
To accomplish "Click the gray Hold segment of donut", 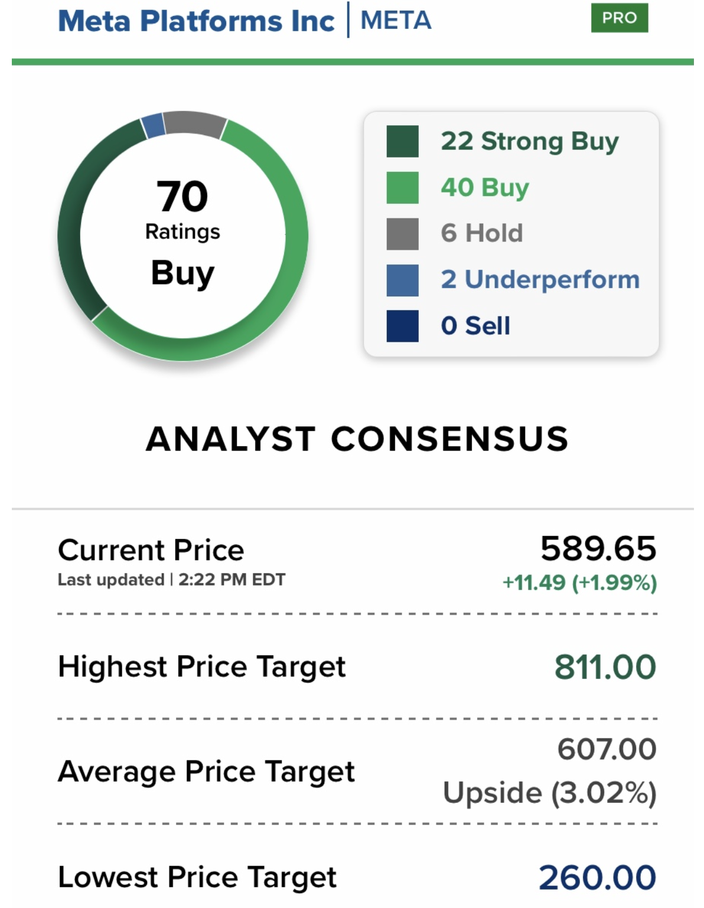I will point(193,123).
